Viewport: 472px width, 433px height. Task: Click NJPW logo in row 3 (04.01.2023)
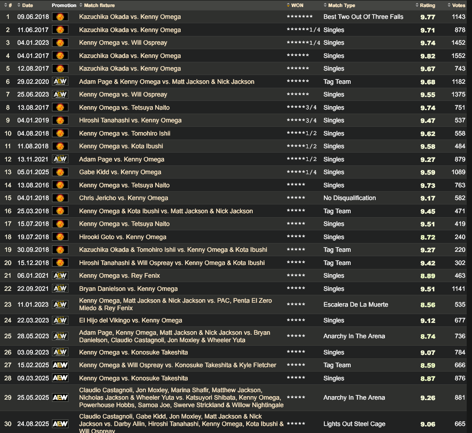tap(60, 43)
